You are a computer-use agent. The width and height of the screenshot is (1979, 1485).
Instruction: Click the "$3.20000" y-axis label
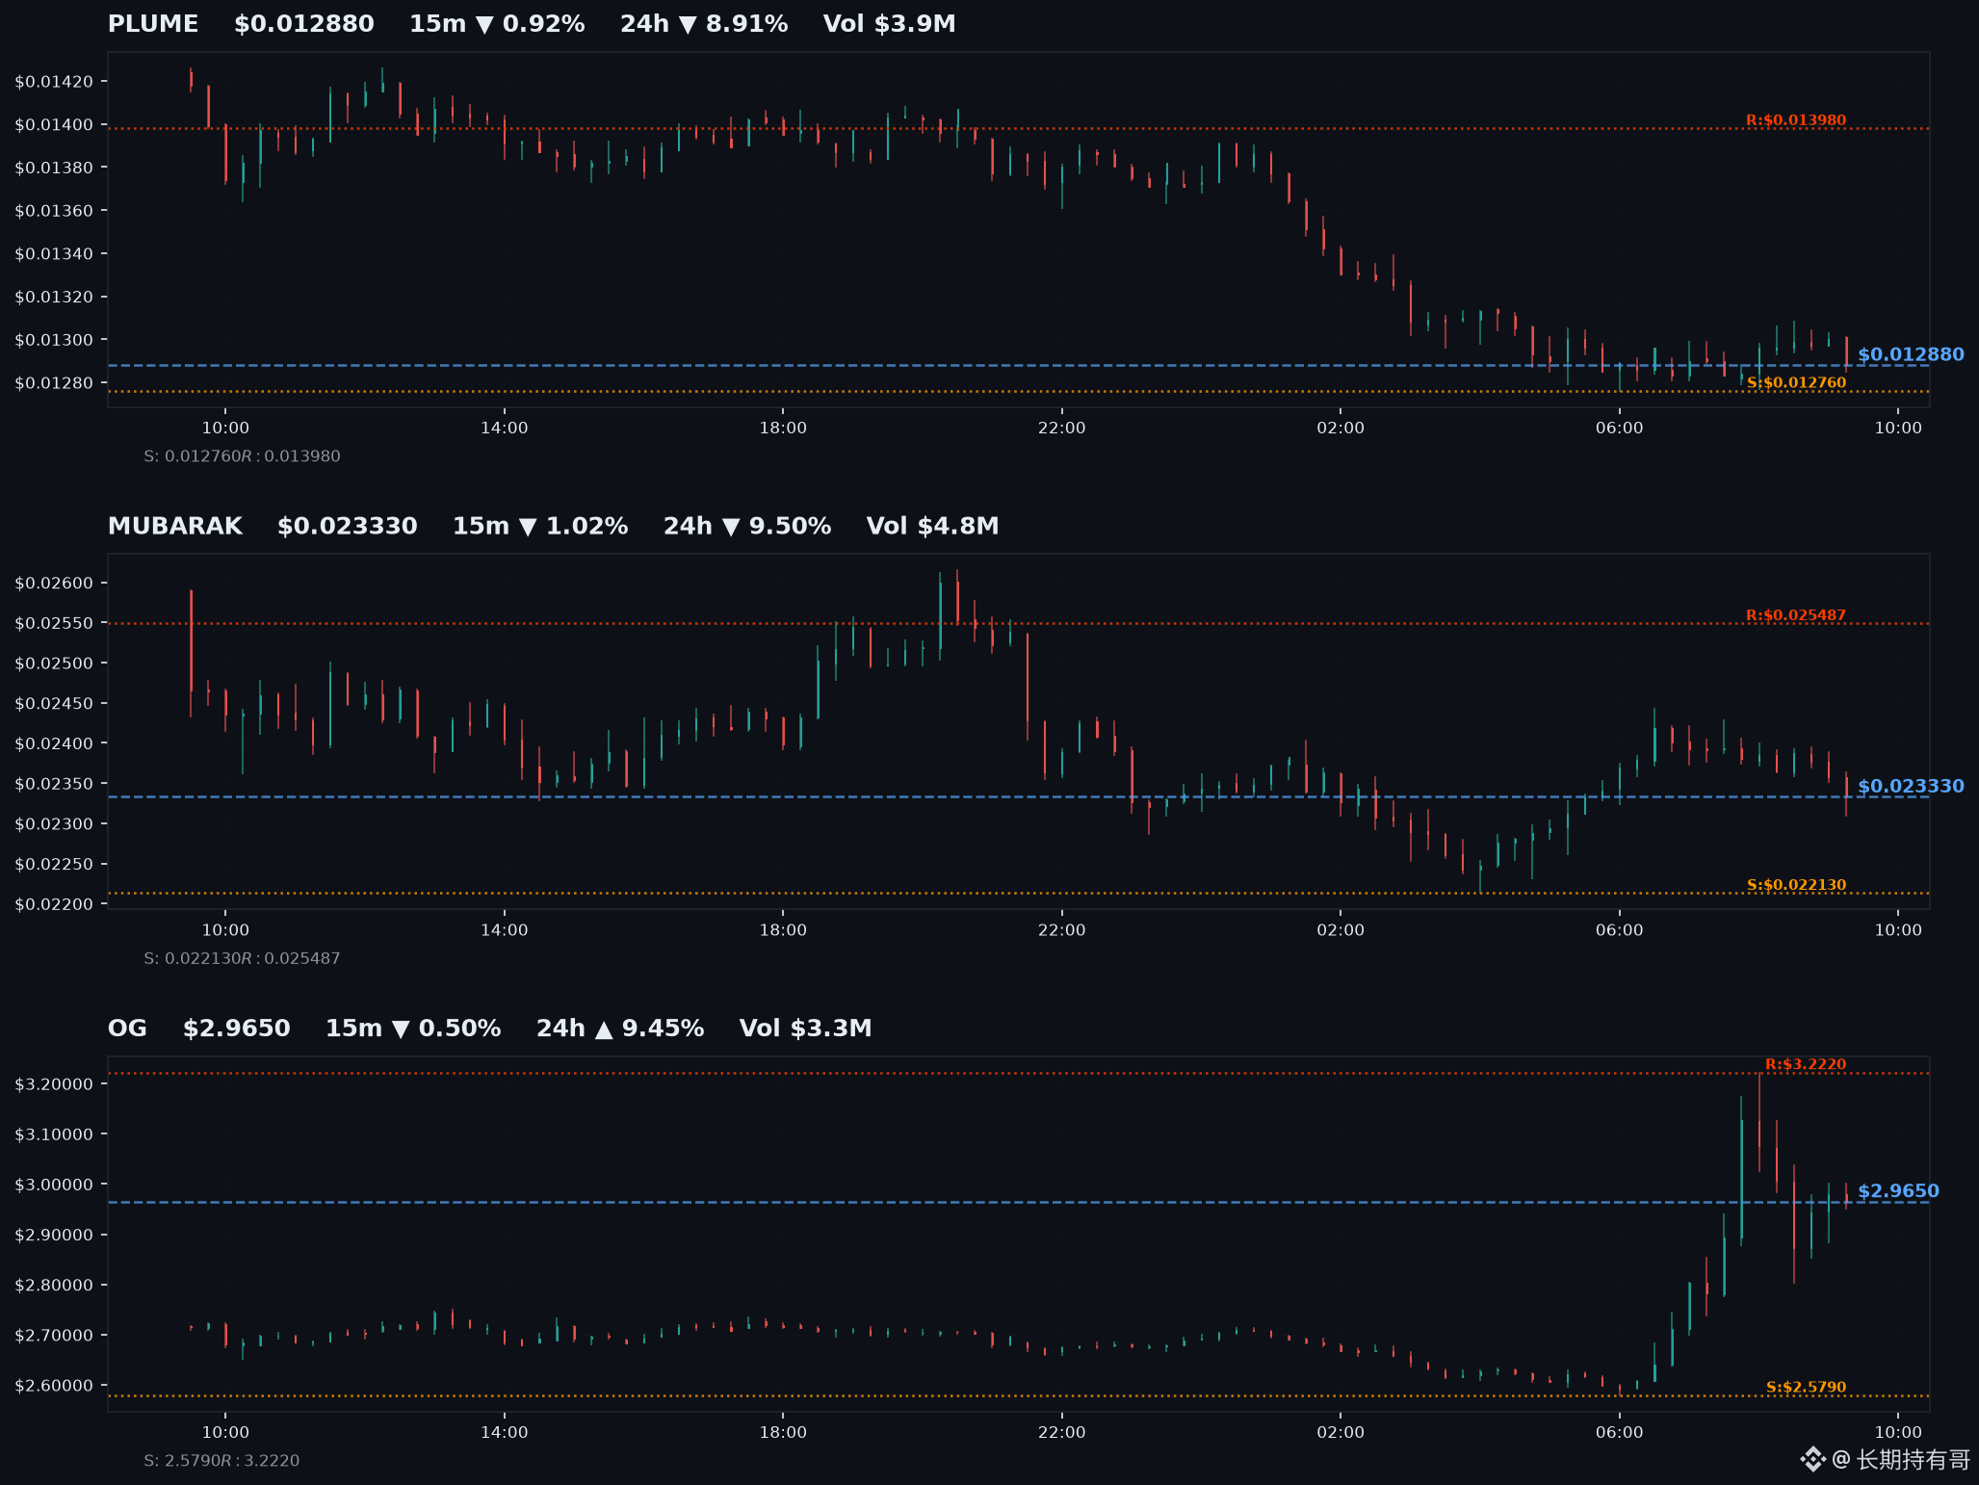[54, 1084]
